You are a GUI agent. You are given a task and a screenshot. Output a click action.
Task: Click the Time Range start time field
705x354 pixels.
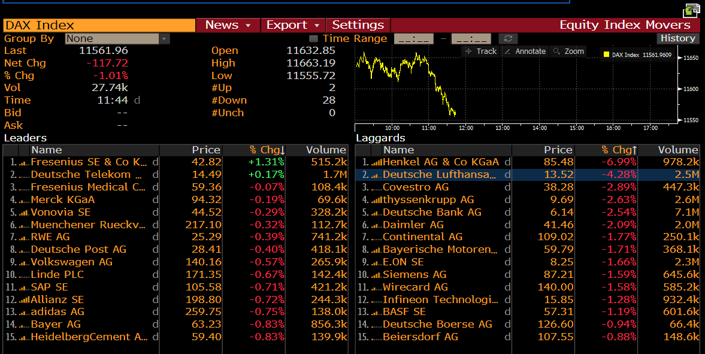pyautogui.click(x=413, y=39)
